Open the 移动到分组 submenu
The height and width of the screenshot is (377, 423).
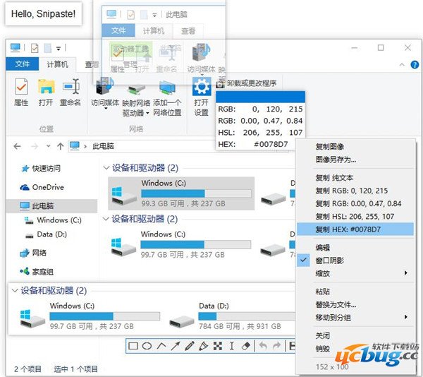click(x=355, y=318)
